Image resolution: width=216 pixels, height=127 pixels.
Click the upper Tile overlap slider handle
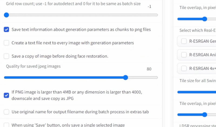point(205,19)
